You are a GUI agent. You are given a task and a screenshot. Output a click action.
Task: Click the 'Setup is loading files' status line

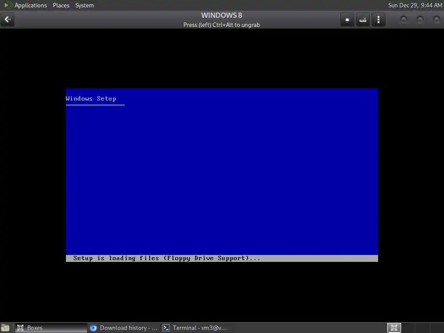coord(166,258)
